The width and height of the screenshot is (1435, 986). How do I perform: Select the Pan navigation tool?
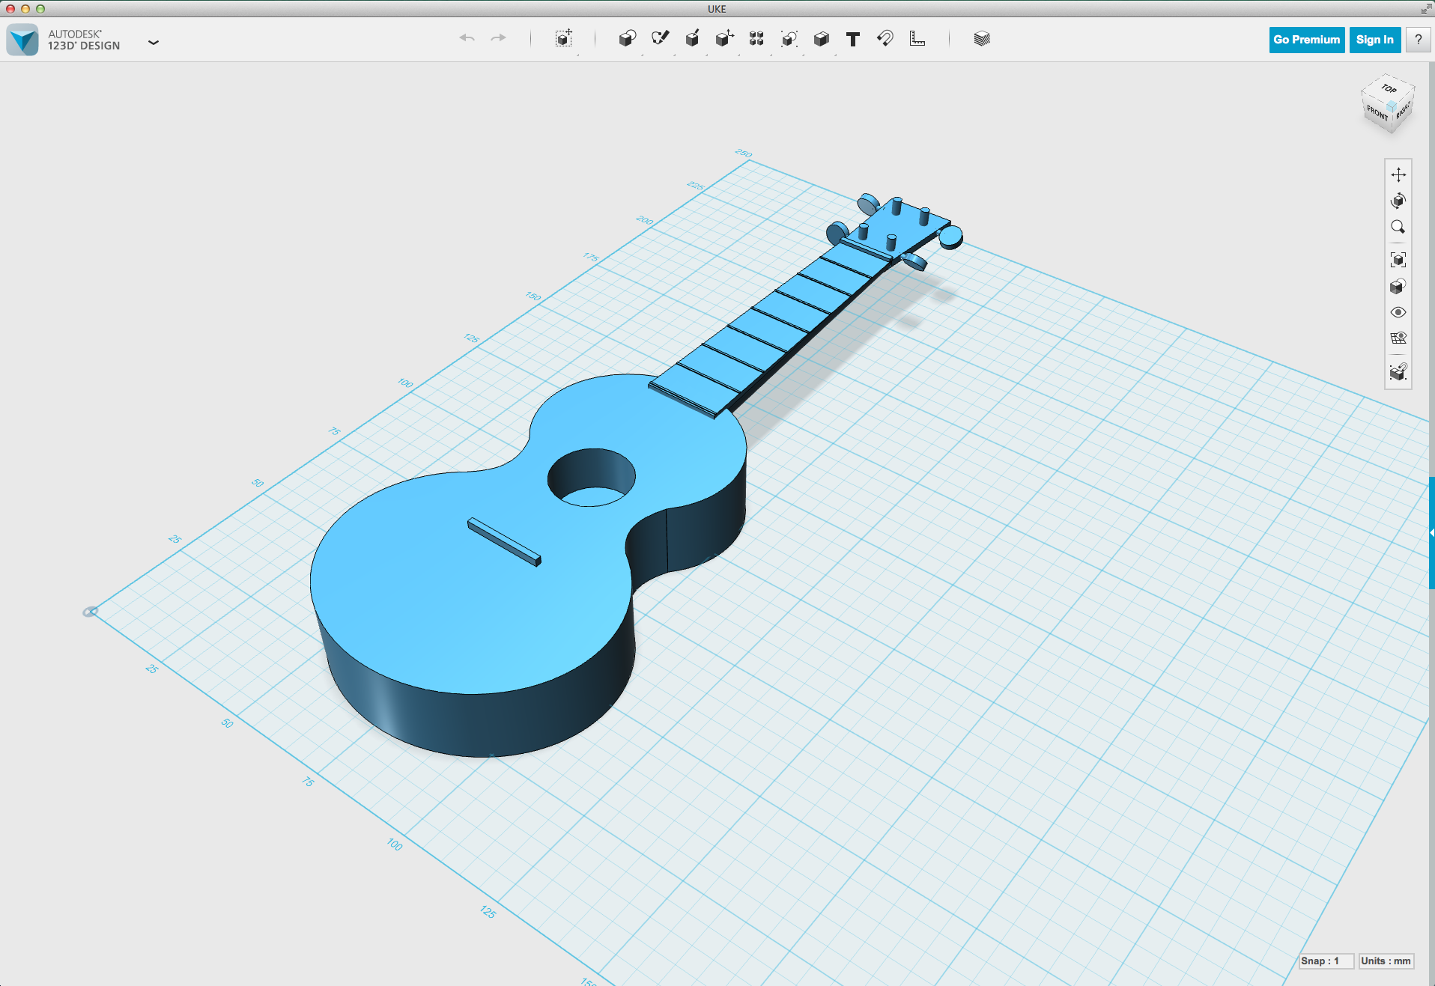1398,174
